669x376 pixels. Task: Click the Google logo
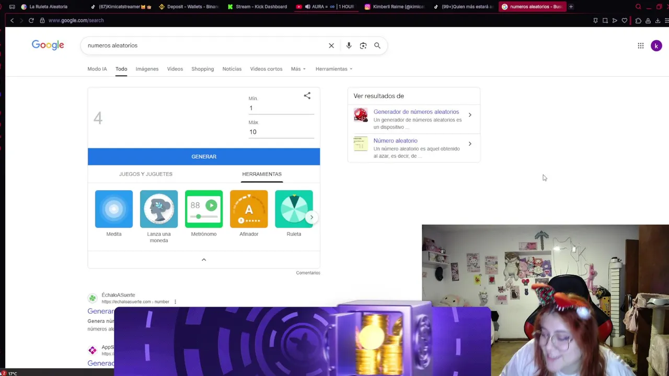tap(48, 45)
